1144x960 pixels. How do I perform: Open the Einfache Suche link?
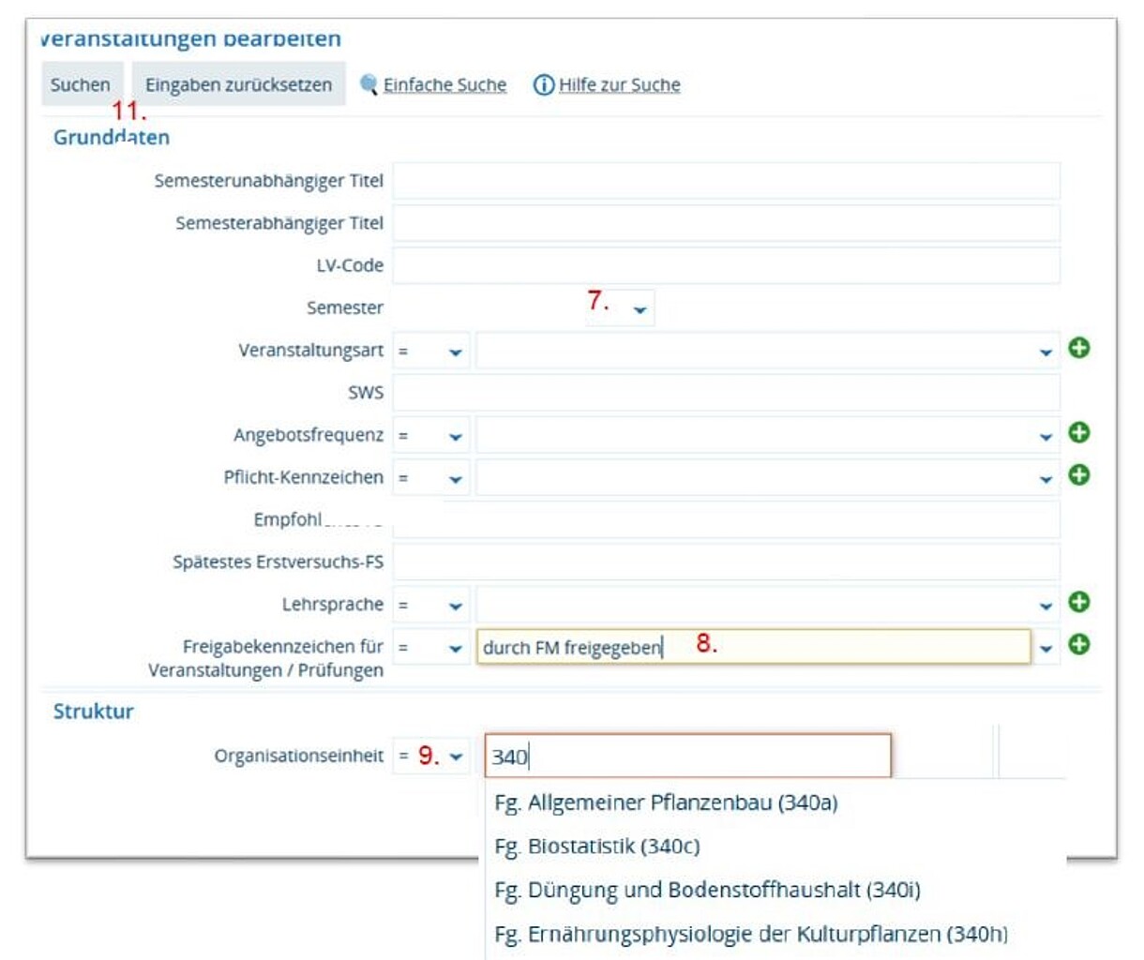pos(444,85)
